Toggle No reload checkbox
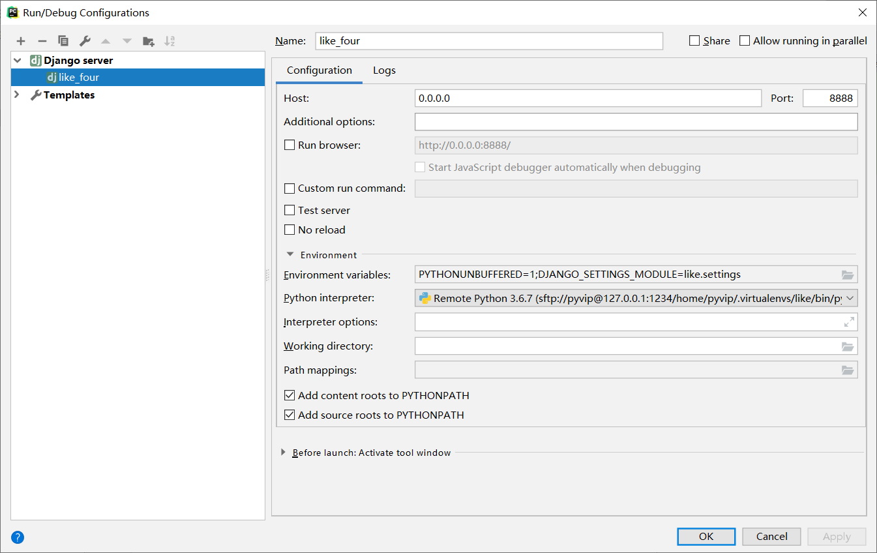Viewport: 877px width, 553px height. (x=290, y=230)
